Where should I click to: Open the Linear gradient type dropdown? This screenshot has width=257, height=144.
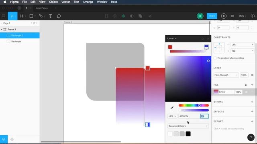[x=172, y=39]
